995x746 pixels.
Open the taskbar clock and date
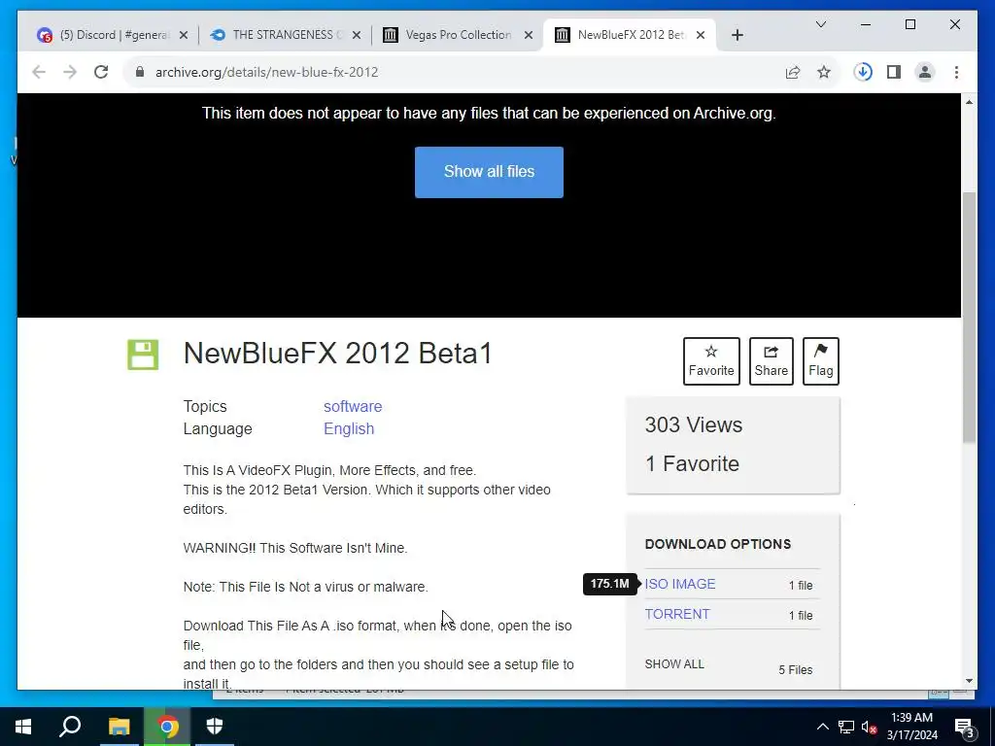coord(911,727)
